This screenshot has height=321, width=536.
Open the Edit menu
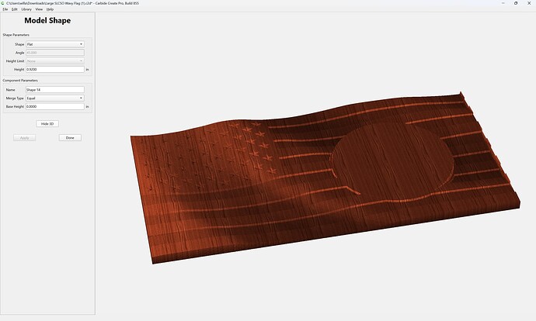(x=14, y=9)
